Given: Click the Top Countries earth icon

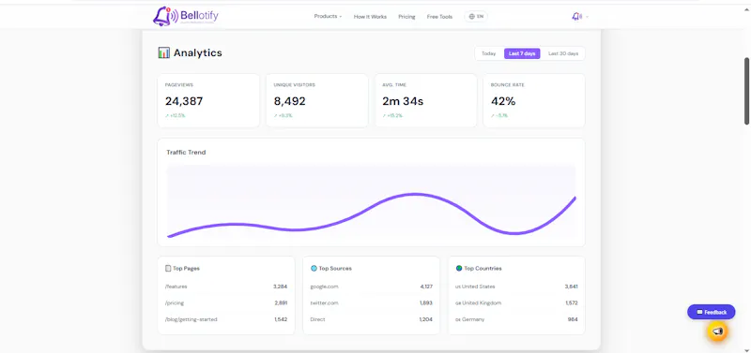Looking at the screenshot, I should pos(459,269).
